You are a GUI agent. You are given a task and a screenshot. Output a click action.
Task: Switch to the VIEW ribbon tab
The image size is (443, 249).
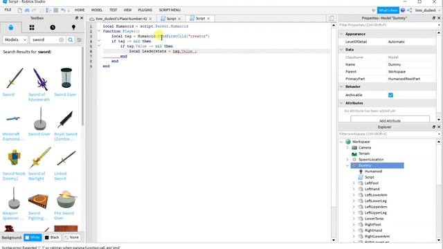pos(127,10)
